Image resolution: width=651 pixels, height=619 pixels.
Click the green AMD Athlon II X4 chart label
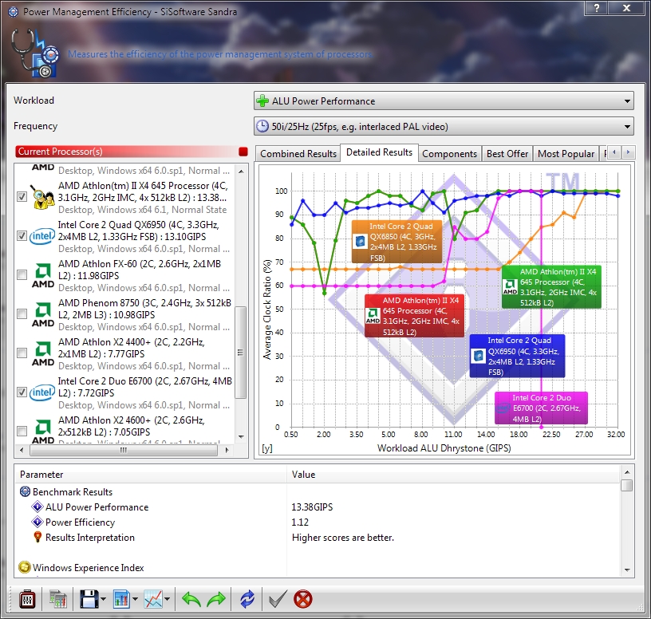[551, 287]
